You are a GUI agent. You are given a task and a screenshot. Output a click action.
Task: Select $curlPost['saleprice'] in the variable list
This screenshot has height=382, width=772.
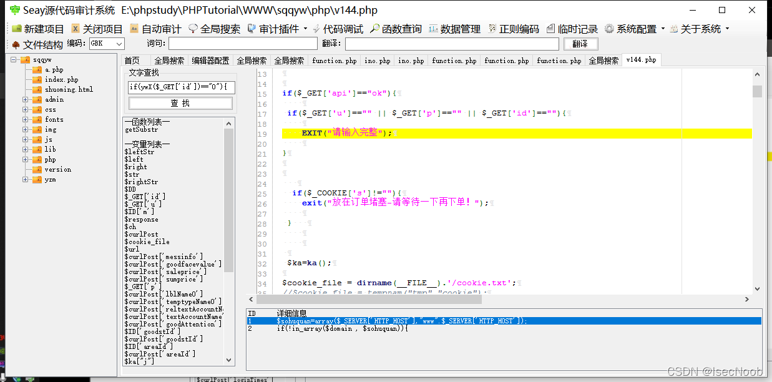point(165,272)
